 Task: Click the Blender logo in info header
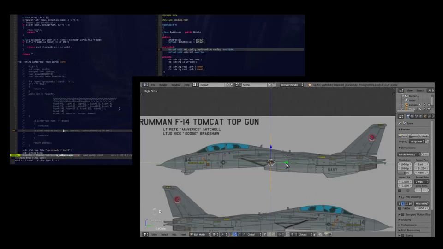309,85
